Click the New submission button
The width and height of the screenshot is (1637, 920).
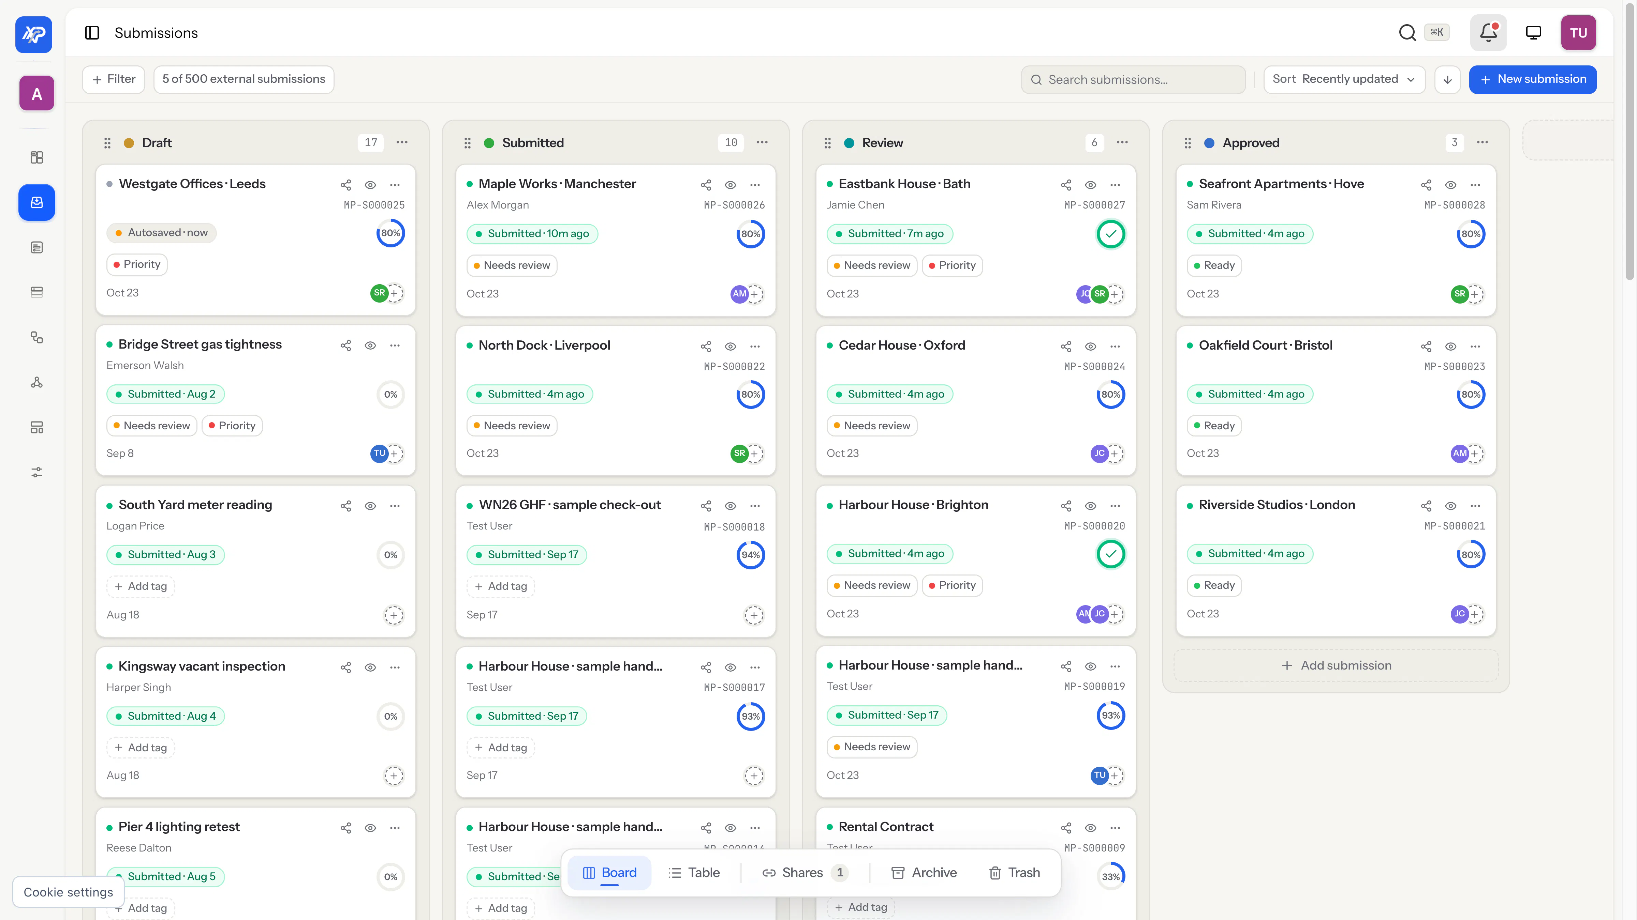(1533, 79)
